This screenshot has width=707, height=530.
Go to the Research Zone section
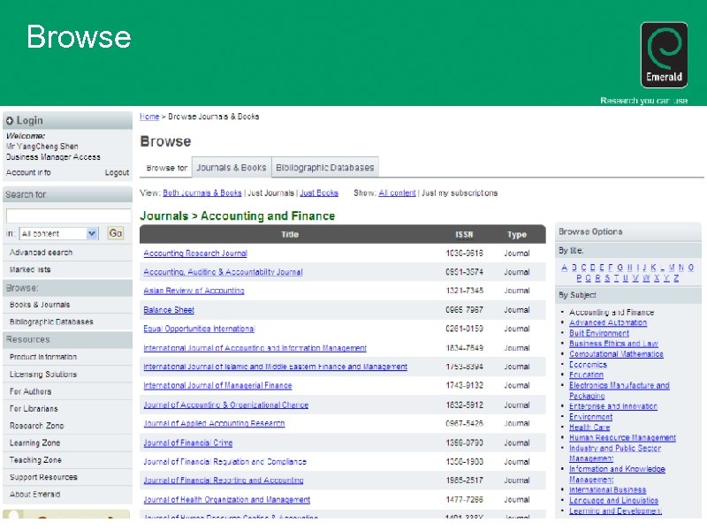(x=38, y=425)
